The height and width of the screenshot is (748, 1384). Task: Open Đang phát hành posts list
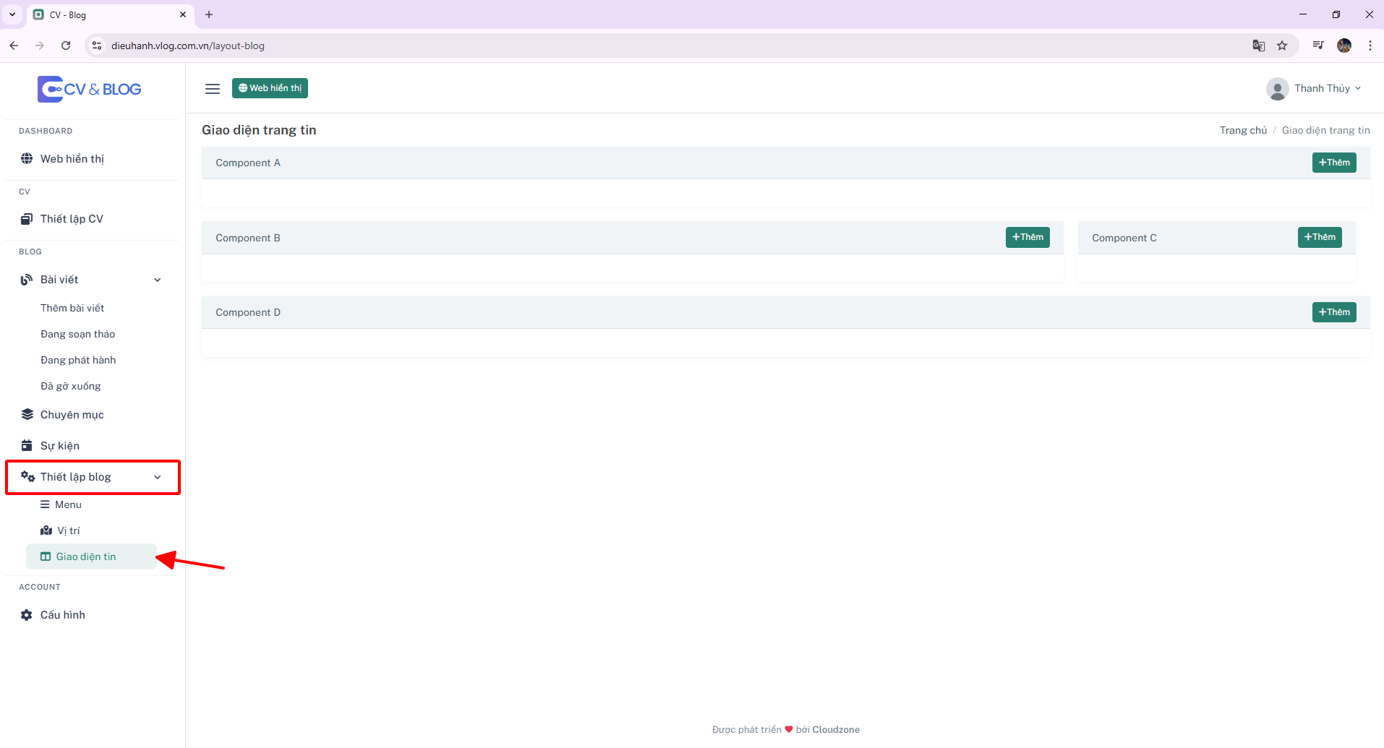(x=78, y=360)
